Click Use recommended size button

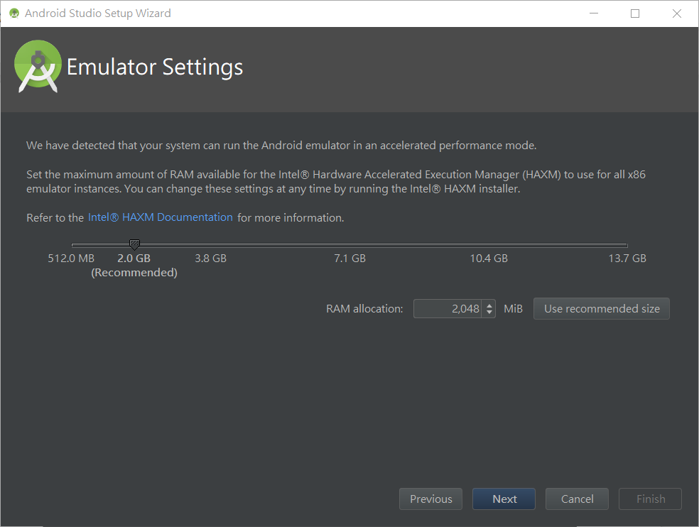(602, 308)
